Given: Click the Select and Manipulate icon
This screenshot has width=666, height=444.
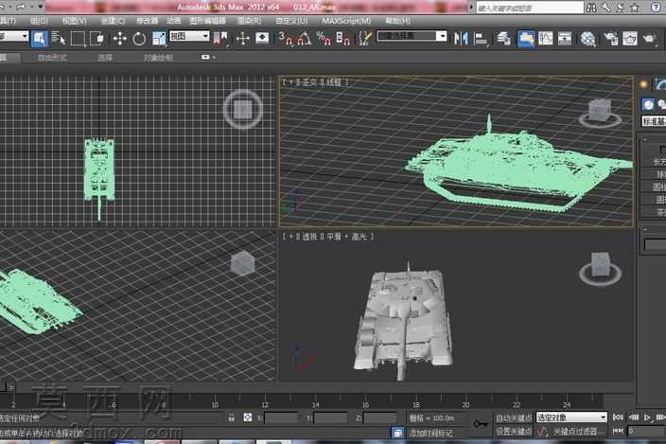Looking at the screenshot, I should tap(242, 39).
